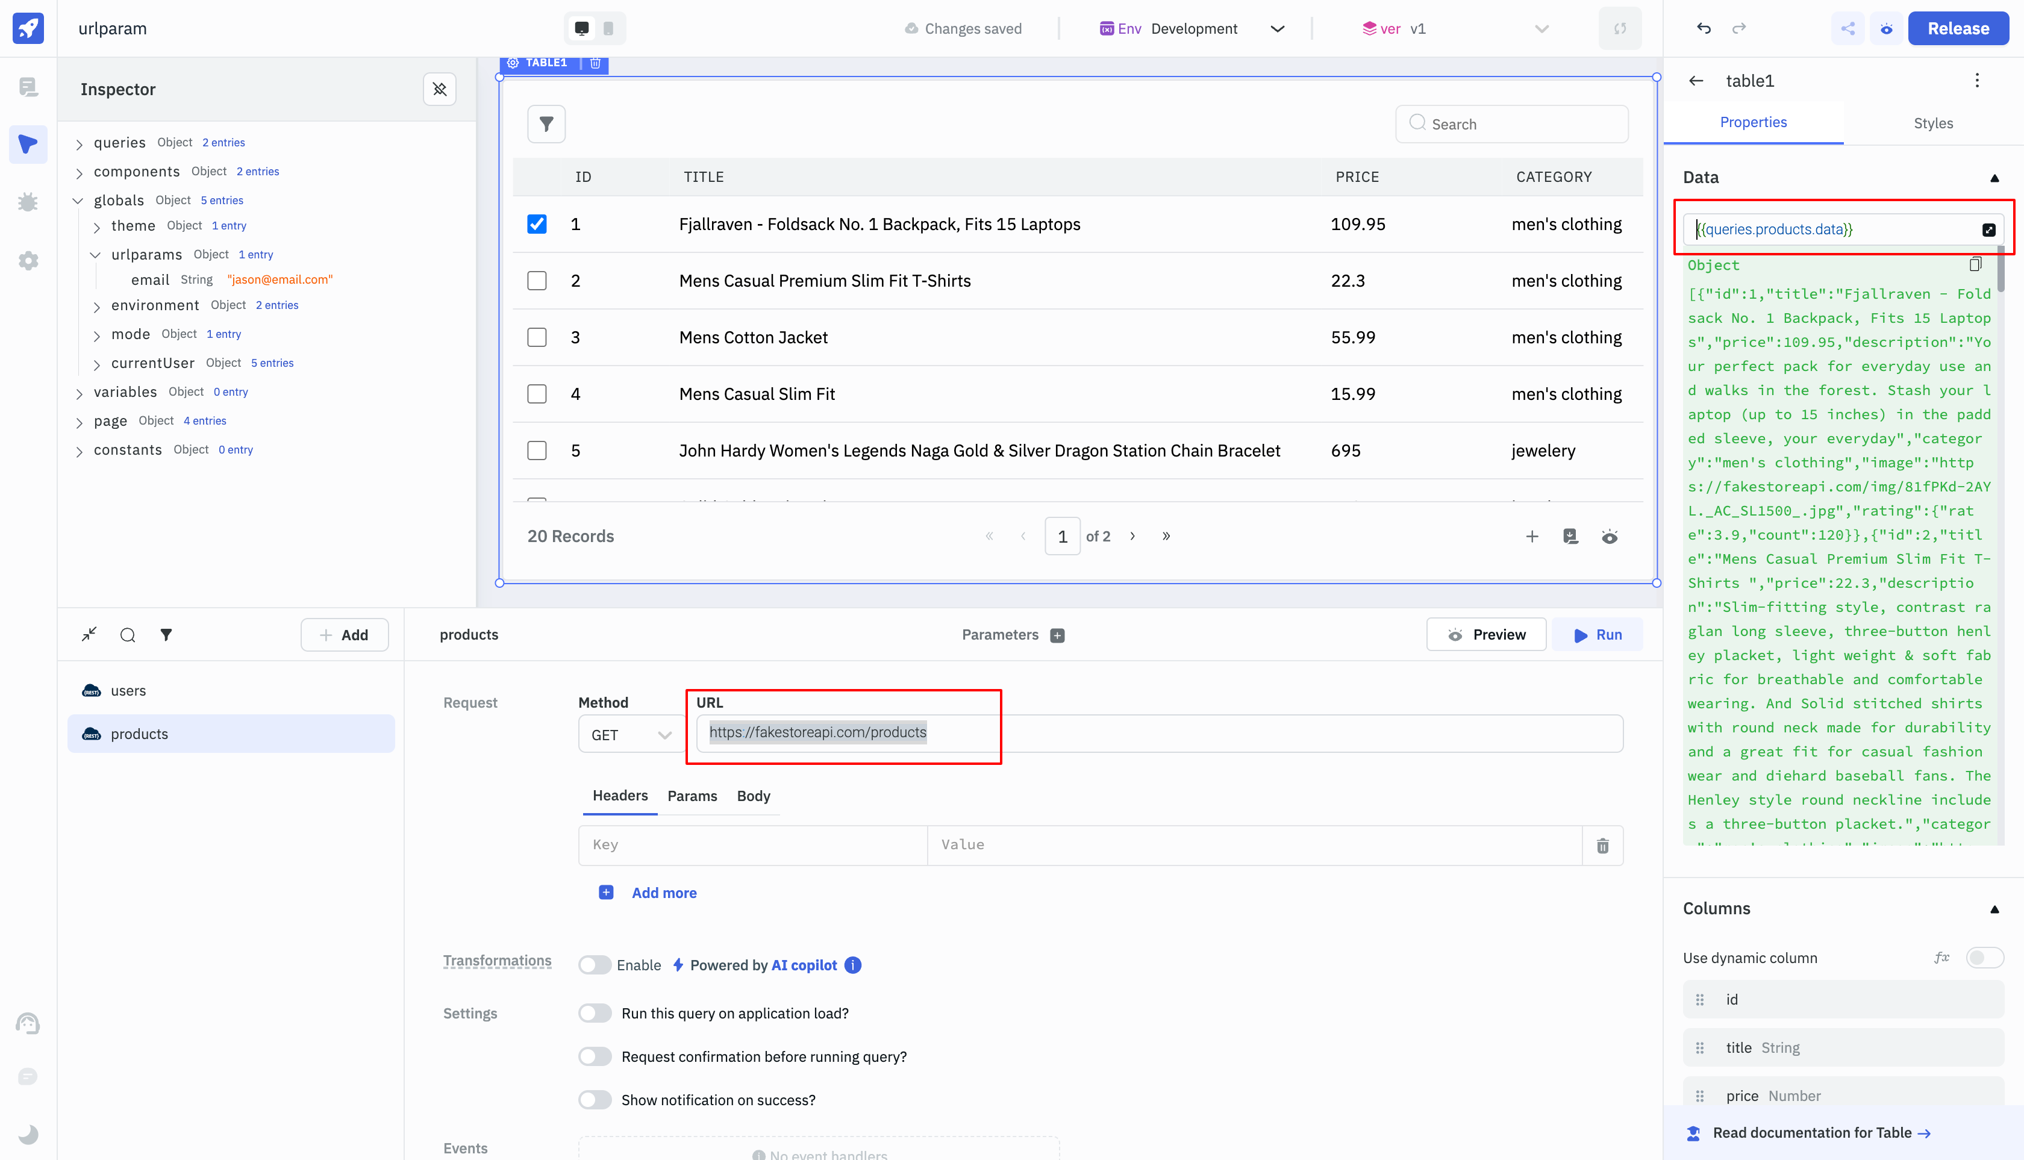Viewport: 2024px width, 1160px height.
Task: Copy the data preview object
Action: tap(1975, 264)
